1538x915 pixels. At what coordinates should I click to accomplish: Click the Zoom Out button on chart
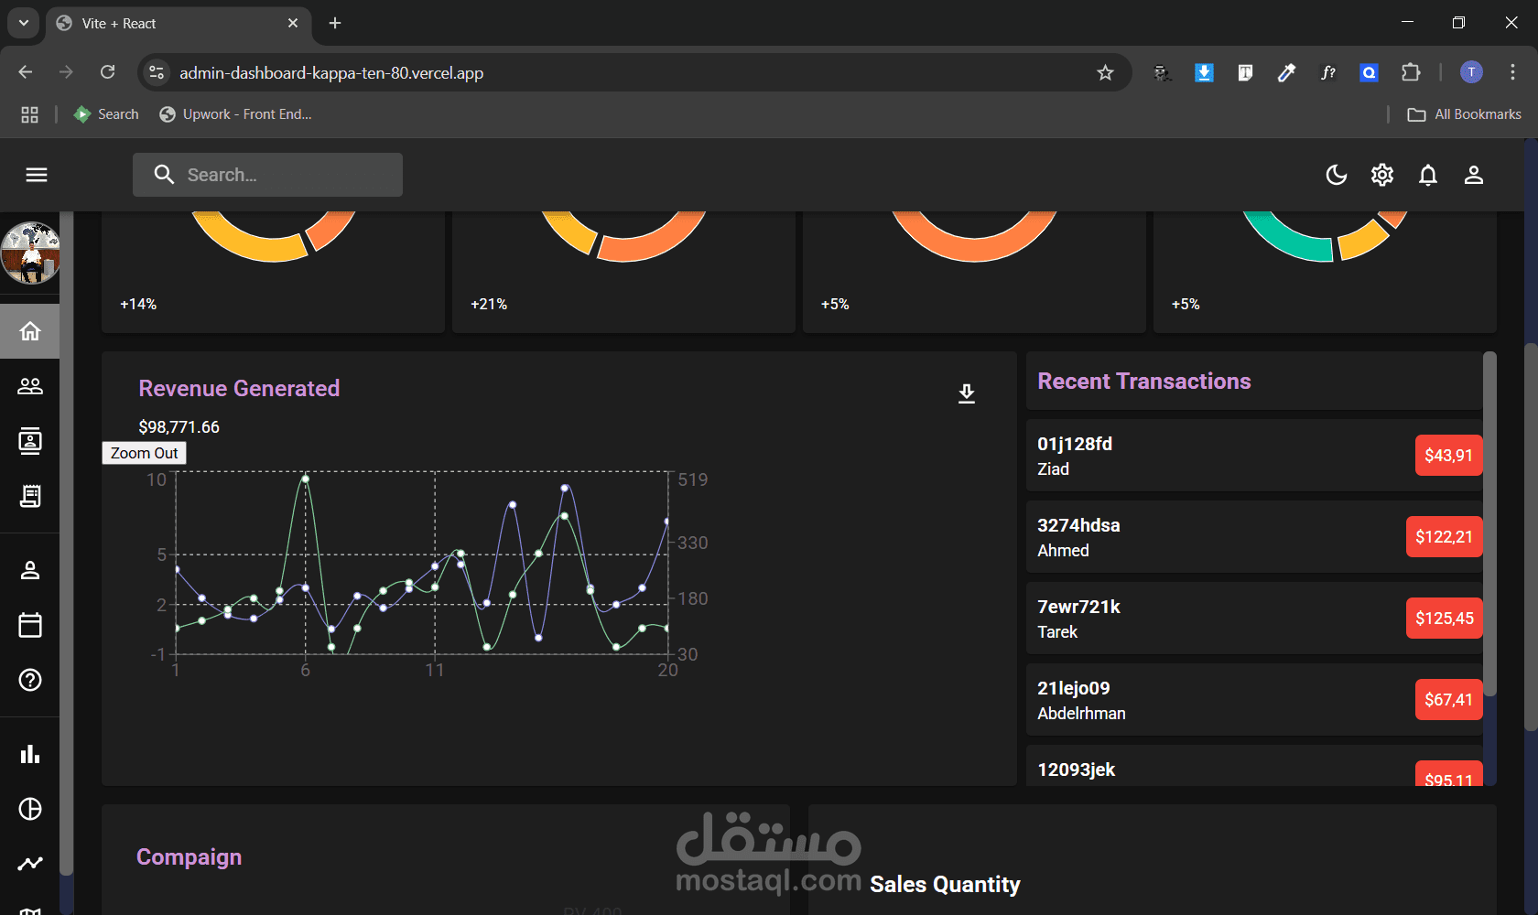pos(144,453)
